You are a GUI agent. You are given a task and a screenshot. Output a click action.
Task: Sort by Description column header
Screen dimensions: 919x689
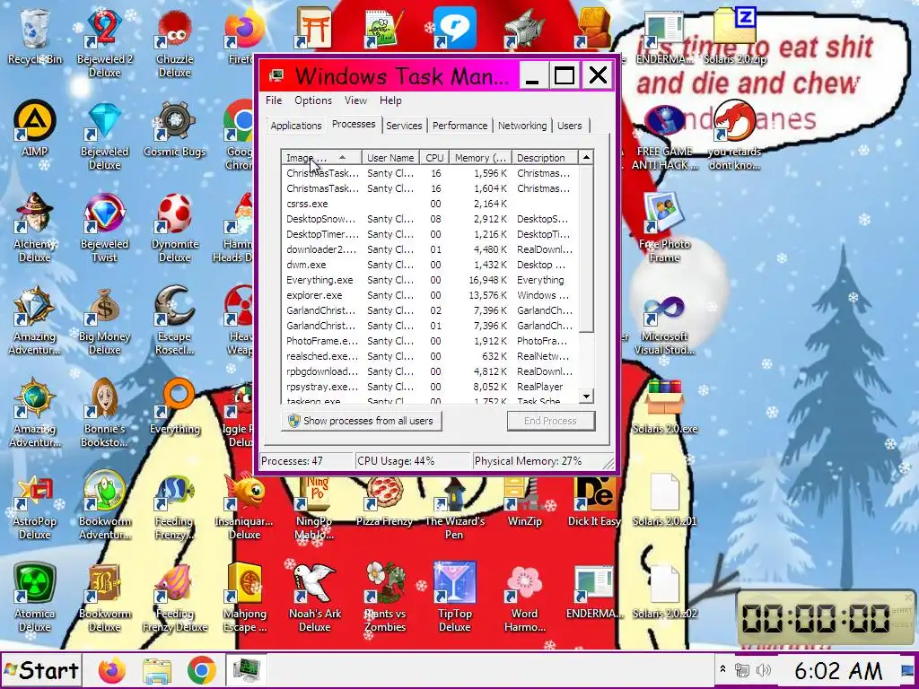(x=544, y=158)
